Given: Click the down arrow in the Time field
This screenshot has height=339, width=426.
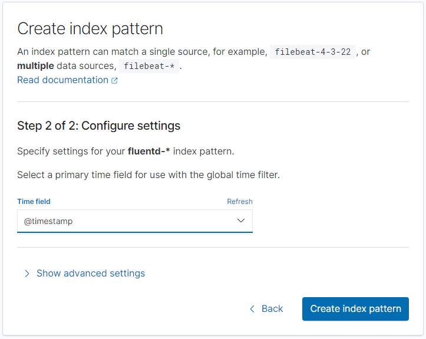Looking at the screenshot, I should [241, 220].
